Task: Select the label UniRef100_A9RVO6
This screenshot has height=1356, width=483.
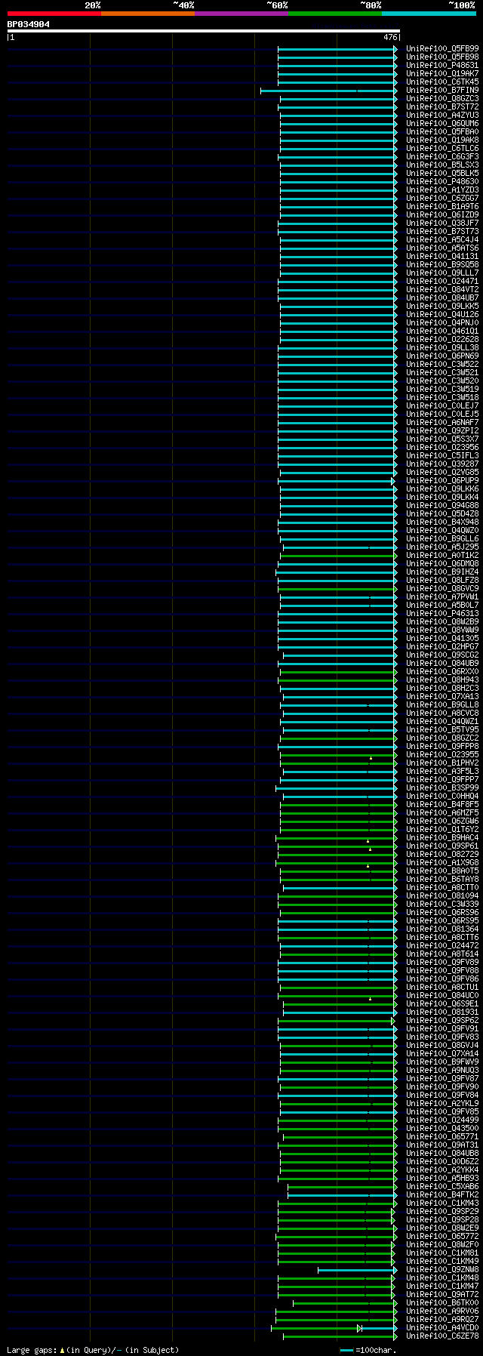Action: click(x=442, y=1311)
